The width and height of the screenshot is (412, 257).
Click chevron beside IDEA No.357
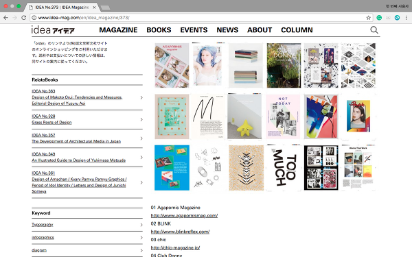pyautogui.click(x=141, y=138)
